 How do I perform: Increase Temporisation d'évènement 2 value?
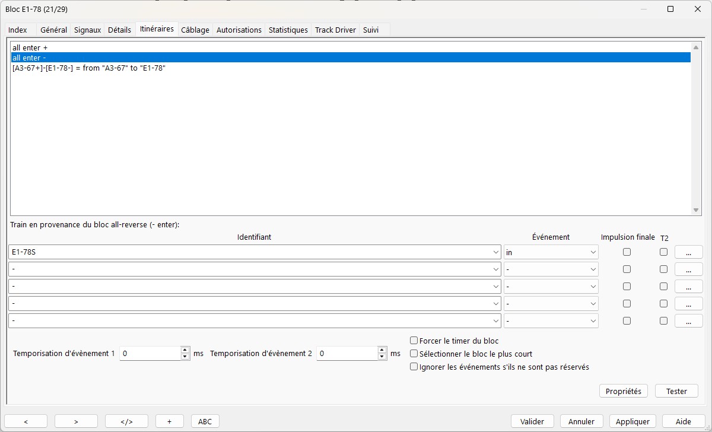pyautogui.click(x=382, y=350)
